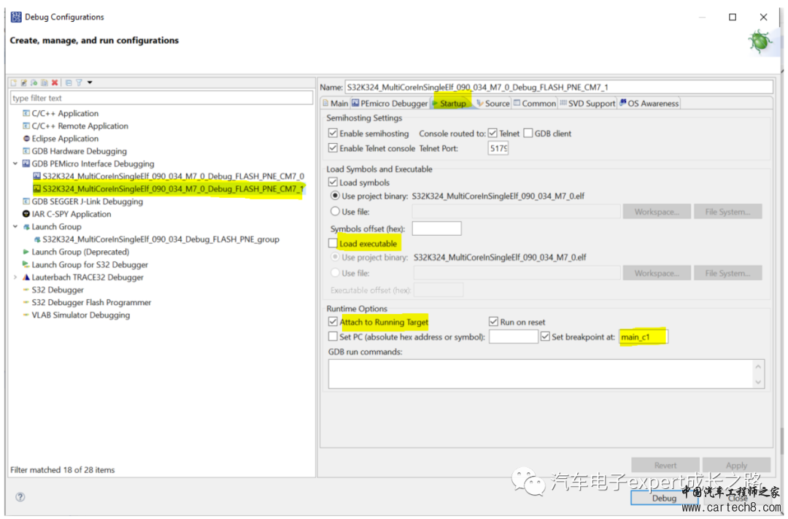The width and height of the screenshot is (788, 519).
Task: Switch to the Main tab
Action: pos(336,103)
